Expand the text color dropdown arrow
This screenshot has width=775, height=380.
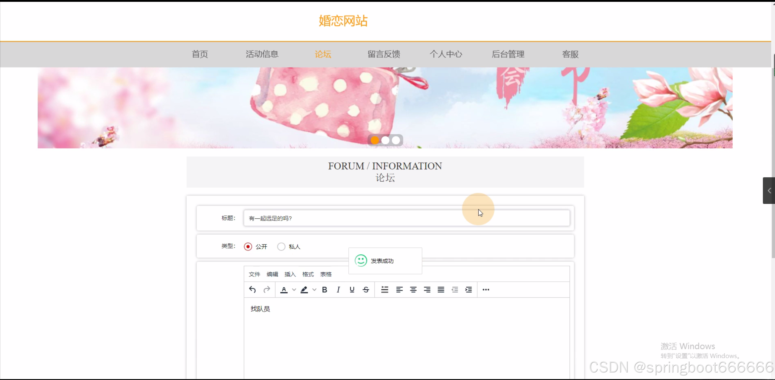[294, 290]
